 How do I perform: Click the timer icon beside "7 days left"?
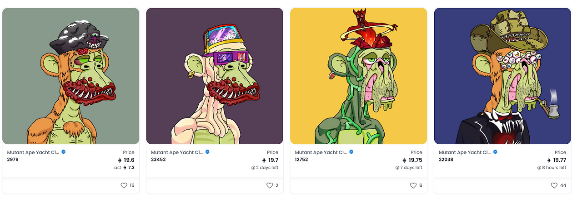pos(397,168)
